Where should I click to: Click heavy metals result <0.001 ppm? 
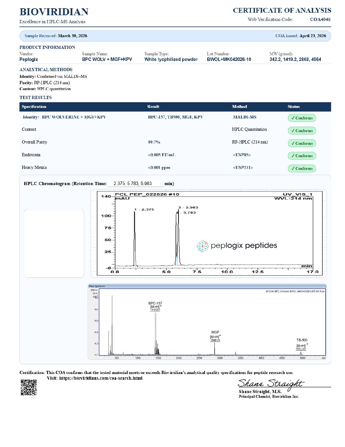point(159,168)
